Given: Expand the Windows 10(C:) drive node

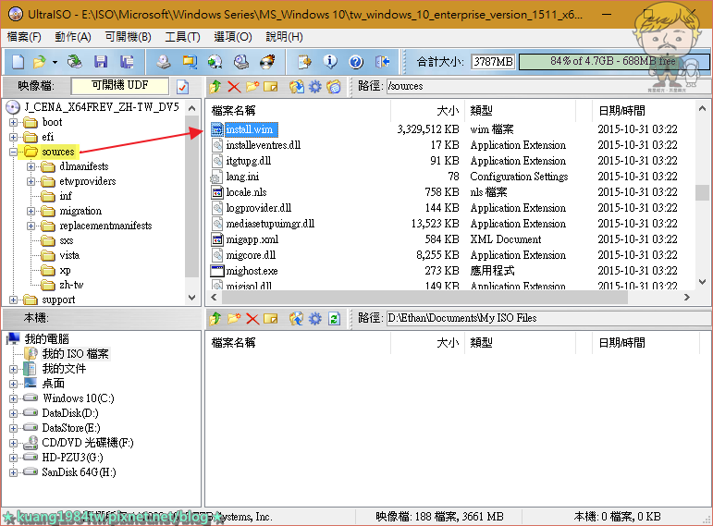Looking at the screenshot, I should tap(13, 398).
